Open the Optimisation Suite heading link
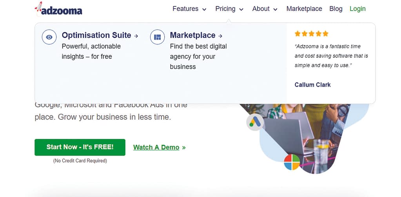Viewport: 401px width, 197px height. coord(96,35)
